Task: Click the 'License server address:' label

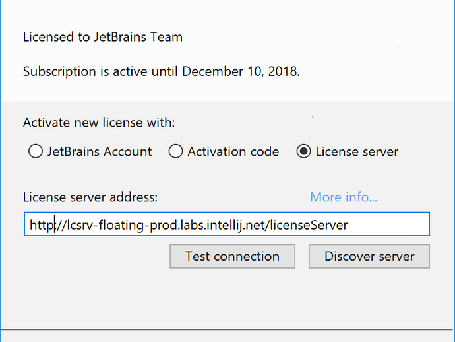Action: [x=90, y=197]
